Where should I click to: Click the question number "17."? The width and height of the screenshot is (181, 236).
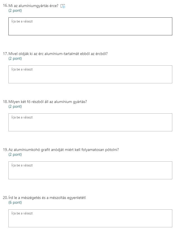coord(5,54)
